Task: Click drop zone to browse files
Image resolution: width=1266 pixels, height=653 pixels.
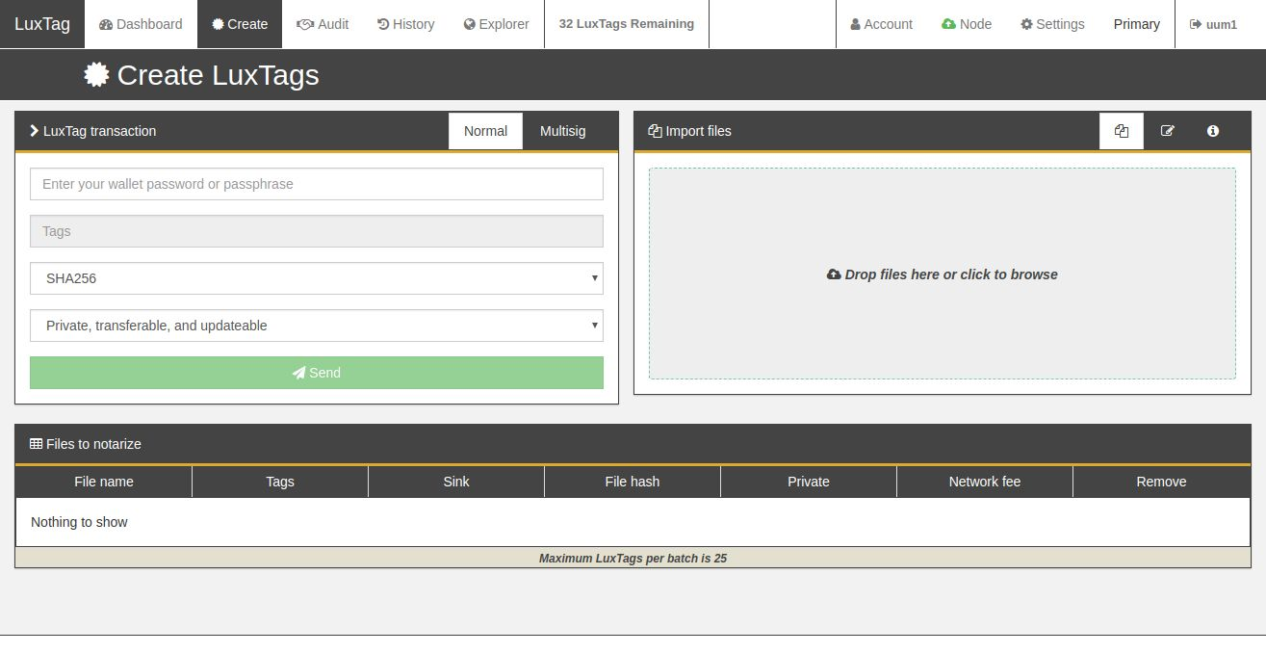Action: pyautogui.click(x=943, y=274)
